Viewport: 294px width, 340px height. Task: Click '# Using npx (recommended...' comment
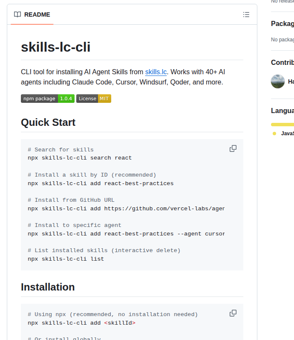pos(112,314)
